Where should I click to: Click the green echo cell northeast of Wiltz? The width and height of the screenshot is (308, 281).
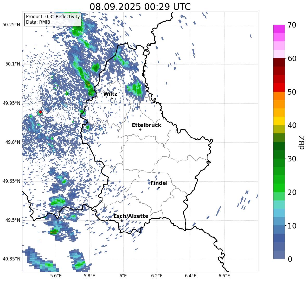tap(136, 89)
